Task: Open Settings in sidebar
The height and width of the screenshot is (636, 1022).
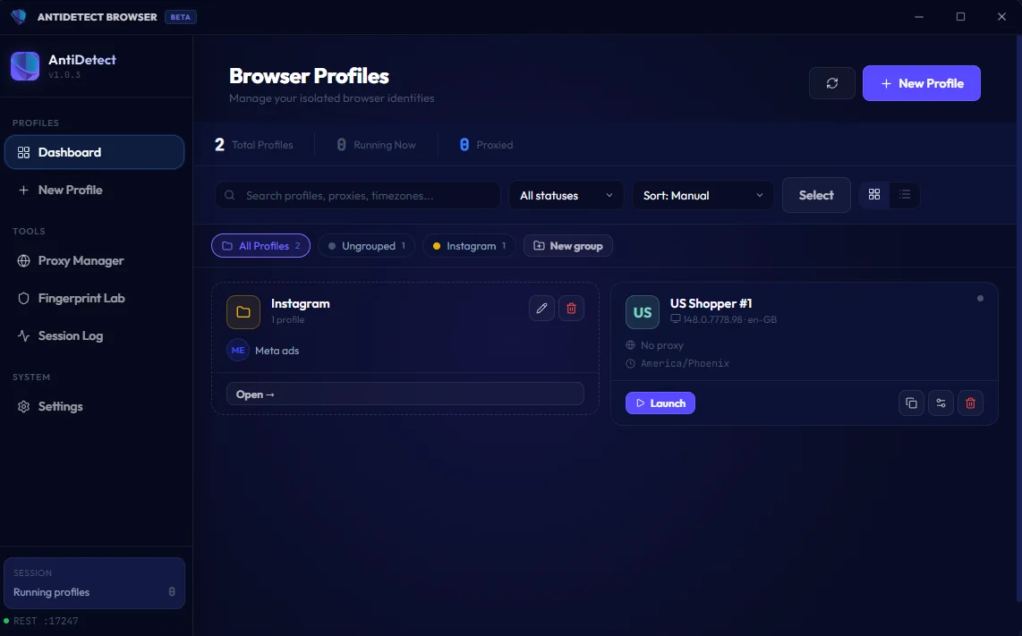Action: tap(95, 406)
